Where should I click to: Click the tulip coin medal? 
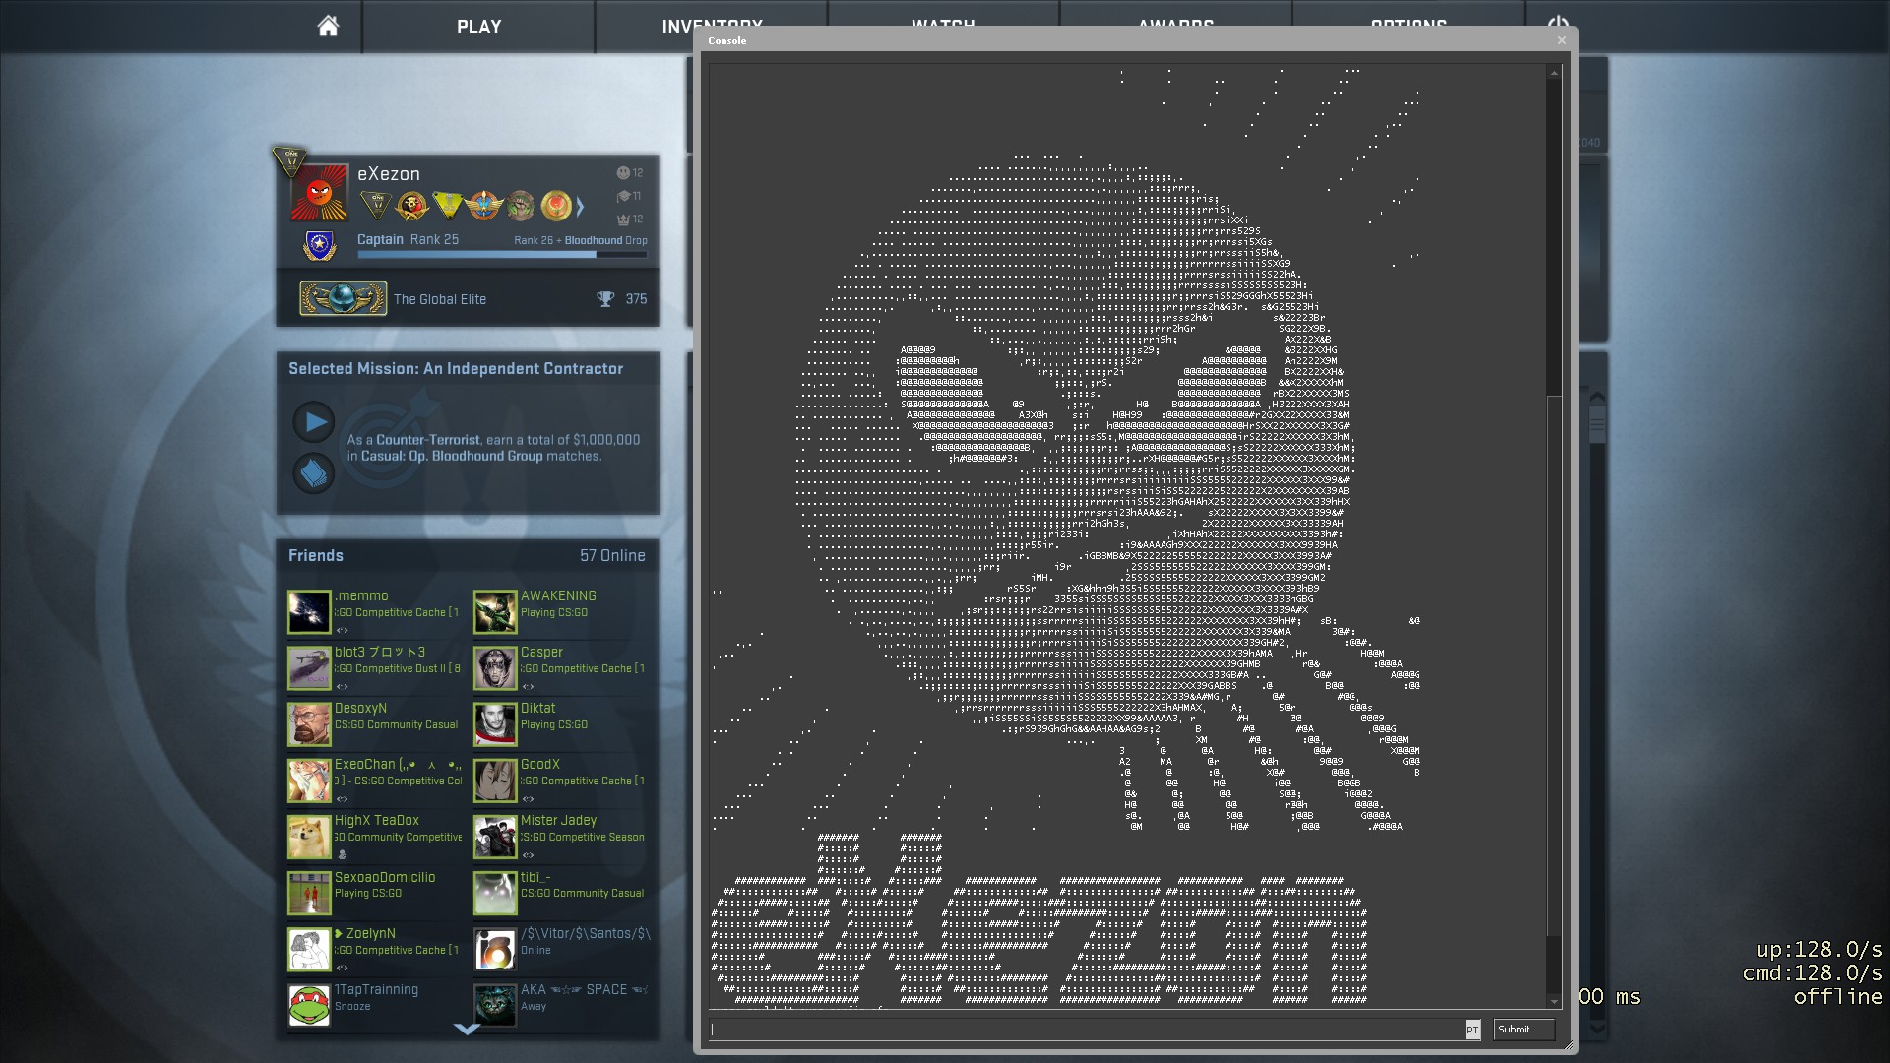point(555,206)
